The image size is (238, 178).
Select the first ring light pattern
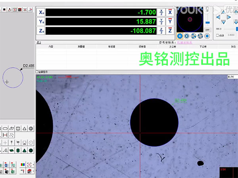180,36
